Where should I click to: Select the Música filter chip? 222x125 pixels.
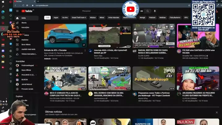tap(93, 18)
